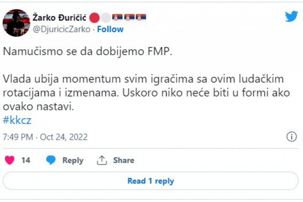Click the red circle emoji beside name
The width and height of the screenshot is (303, 202).
pos(94,18)
